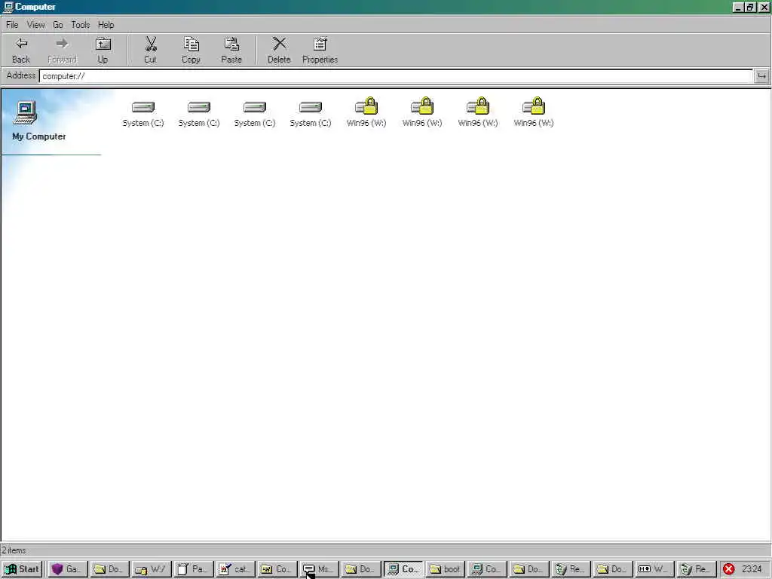Open the Start menu

(22, 569)
